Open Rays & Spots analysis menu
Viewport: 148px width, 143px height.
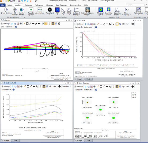click(31, 11)
